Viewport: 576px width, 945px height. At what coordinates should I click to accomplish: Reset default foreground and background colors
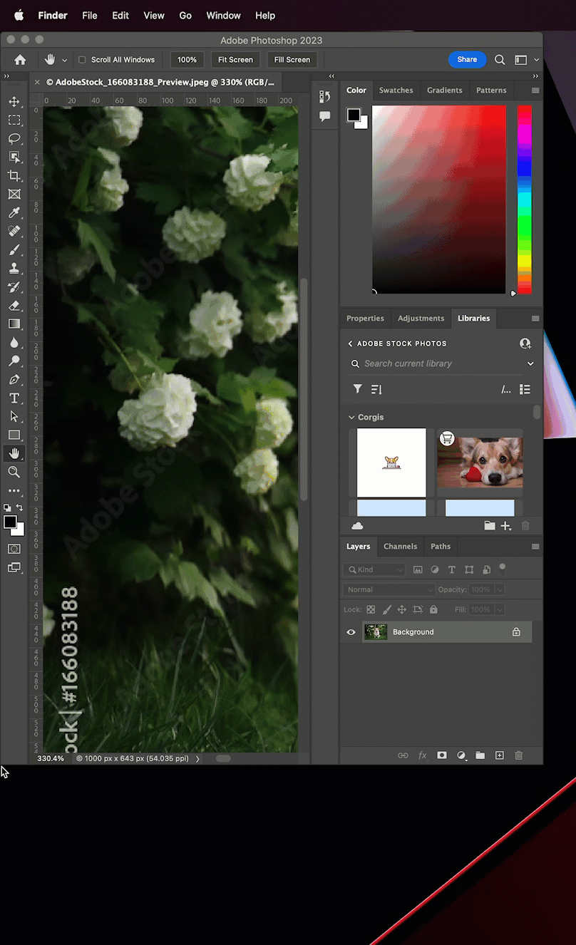(7, 508)
